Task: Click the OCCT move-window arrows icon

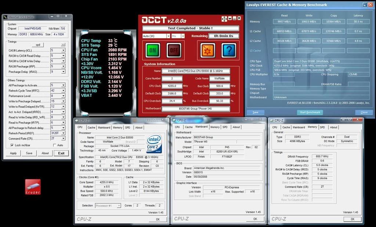Action: click(x=224, y=19)
